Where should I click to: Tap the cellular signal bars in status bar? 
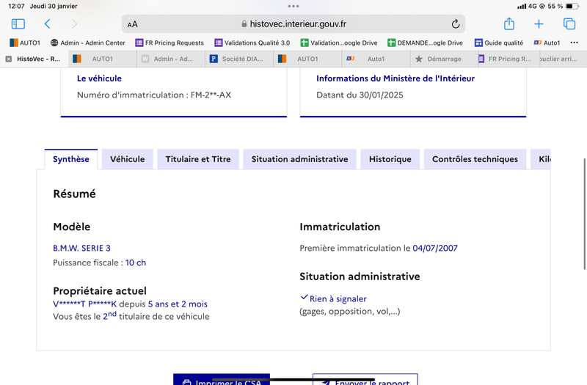coord(522,6)
